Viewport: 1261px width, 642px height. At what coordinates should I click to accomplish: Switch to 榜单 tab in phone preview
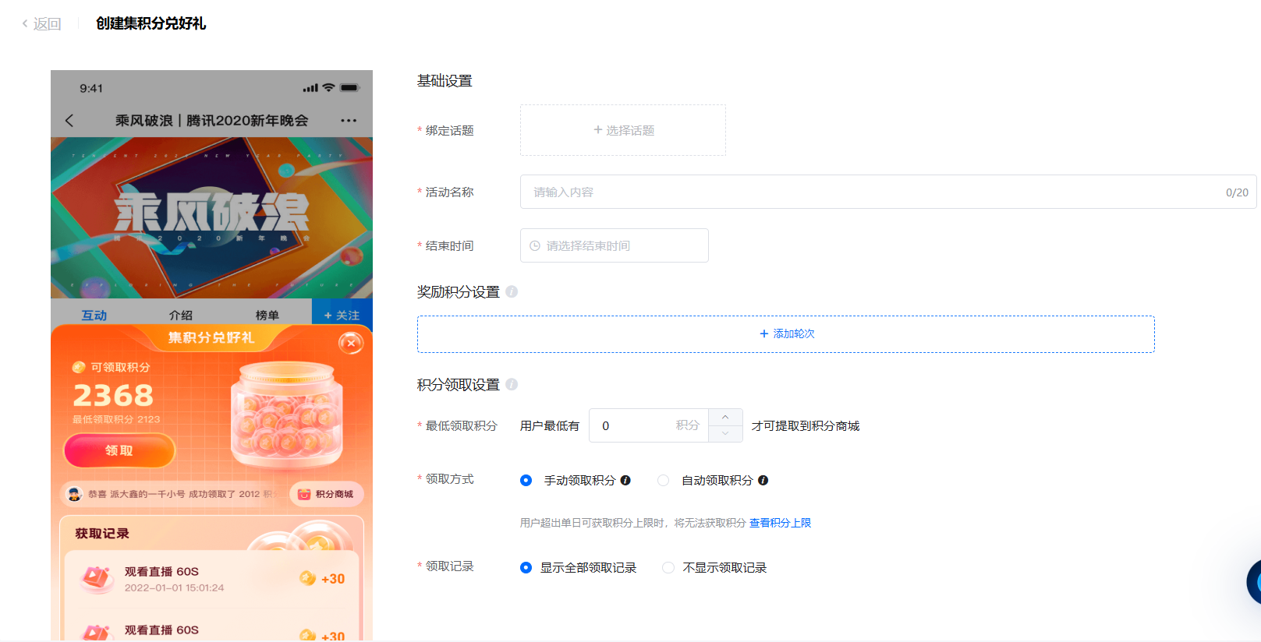click(267, 315)
